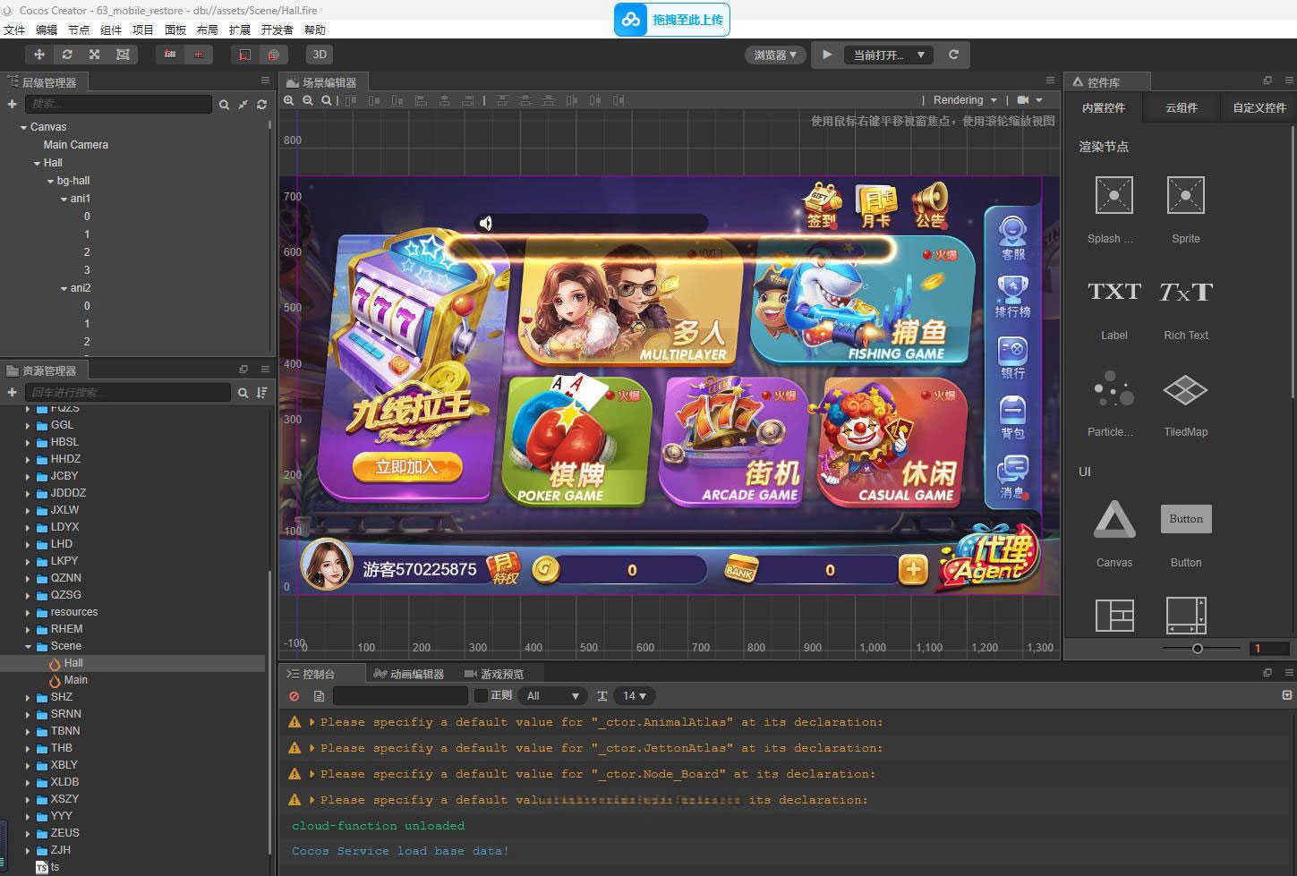Switch to the 动画编辑器 tab
1297x876 pixels.
coord(409,674)
